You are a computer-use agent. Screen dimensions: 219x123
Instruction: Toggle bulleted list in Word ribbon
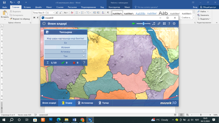[77, 13]
